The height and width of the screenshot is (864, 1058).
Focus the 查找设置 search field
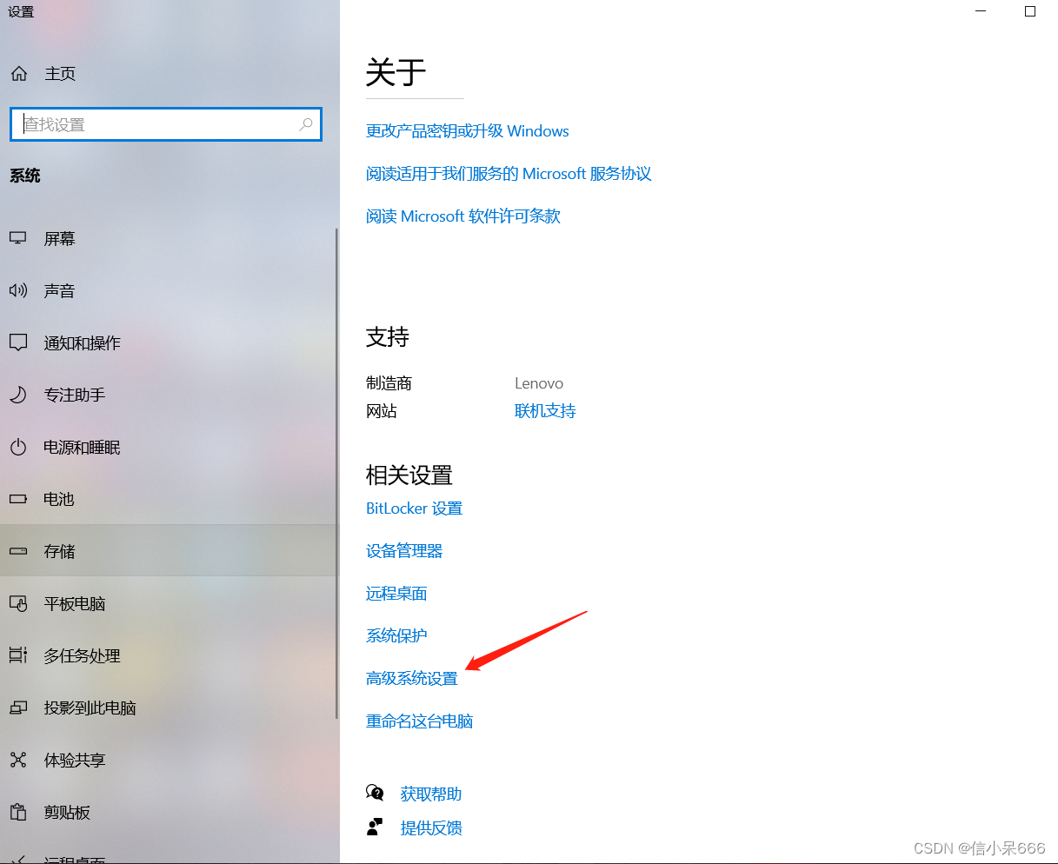point(166,124)
